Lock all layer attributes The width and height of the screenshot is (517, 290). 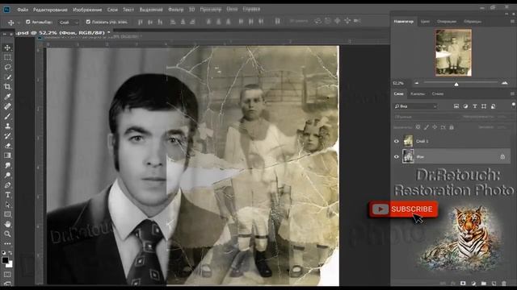[x=452, y=127]
